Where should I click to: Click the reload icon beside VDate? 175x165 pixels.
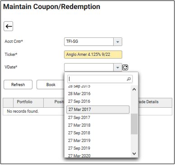pyautogui.click(x=125, y=67)
